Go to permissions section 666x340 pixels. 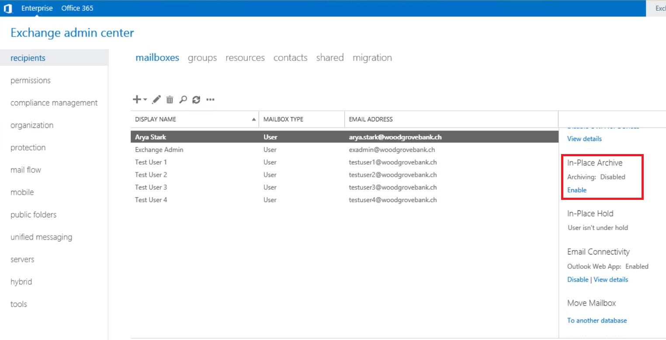[31, 80]
